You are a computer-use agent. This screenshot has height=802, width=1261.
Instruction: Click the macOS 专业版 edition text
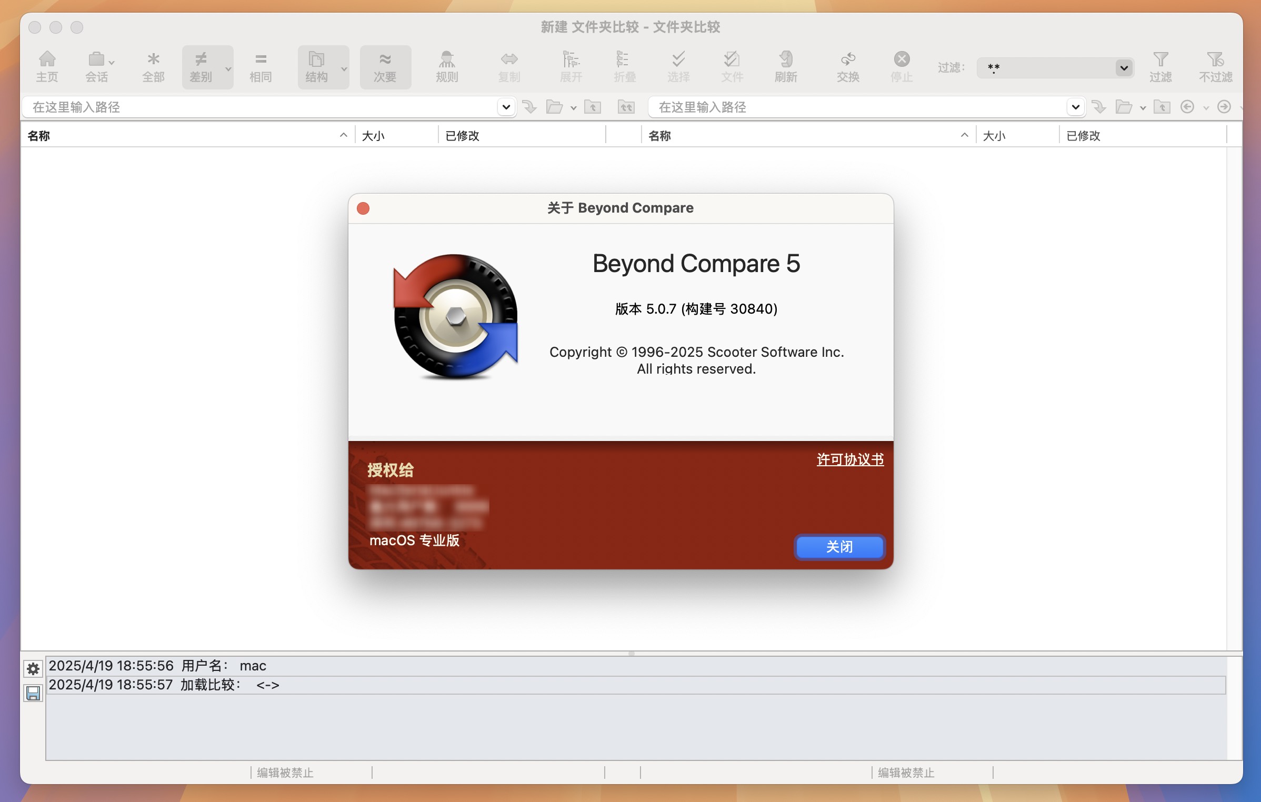[414, 540]
